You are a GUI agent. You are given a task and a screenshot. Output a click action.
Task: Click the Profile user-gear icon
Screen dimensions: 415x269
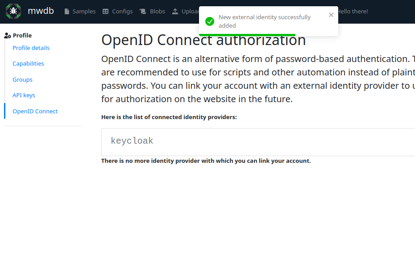[8, 35]
